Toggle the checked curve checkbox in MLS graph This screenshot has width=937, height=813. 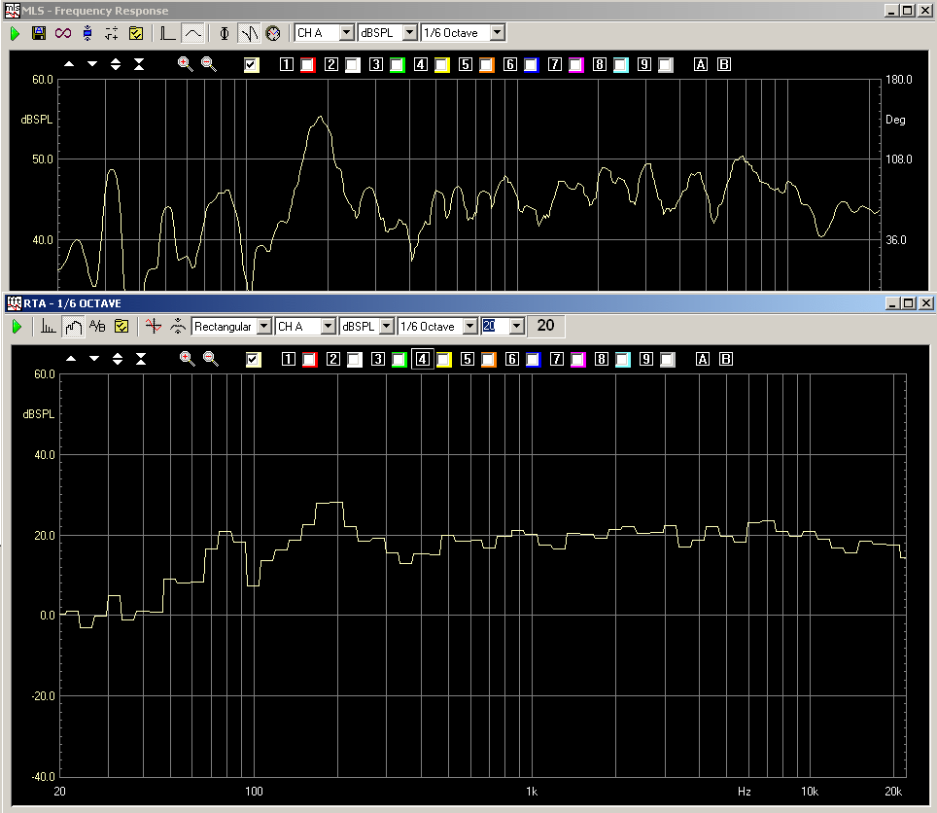(252, 65)
